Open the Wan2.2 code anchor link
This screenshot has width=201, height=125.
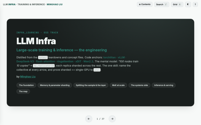tap(88, 61)
